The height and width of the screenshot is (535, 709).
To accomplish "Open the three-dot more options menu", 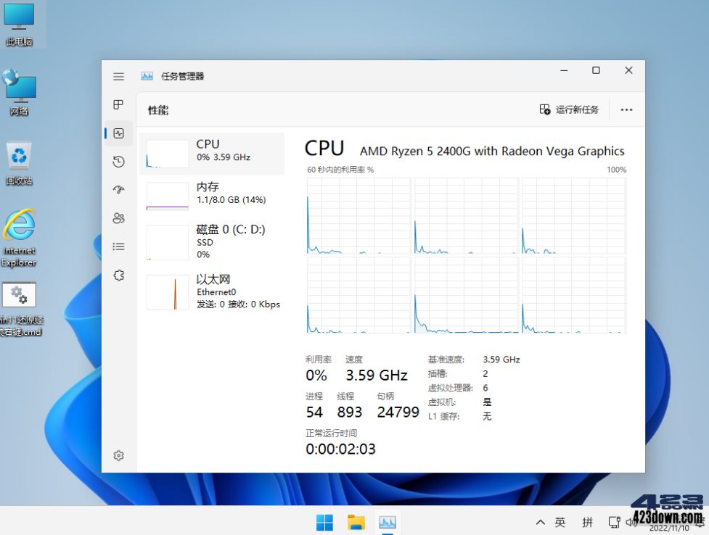I will pos(626,109).
